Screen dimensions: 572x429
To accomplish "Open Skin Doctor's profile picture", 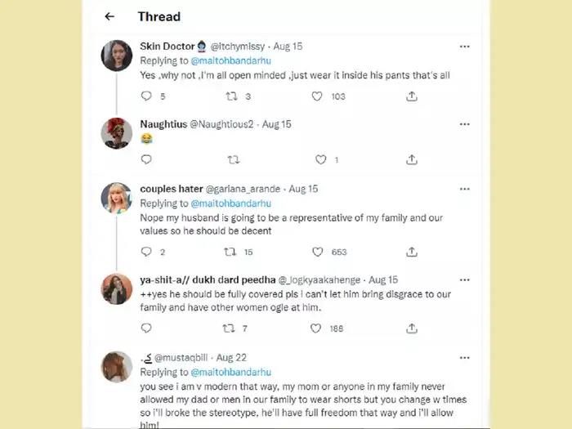I will [117, 56].
